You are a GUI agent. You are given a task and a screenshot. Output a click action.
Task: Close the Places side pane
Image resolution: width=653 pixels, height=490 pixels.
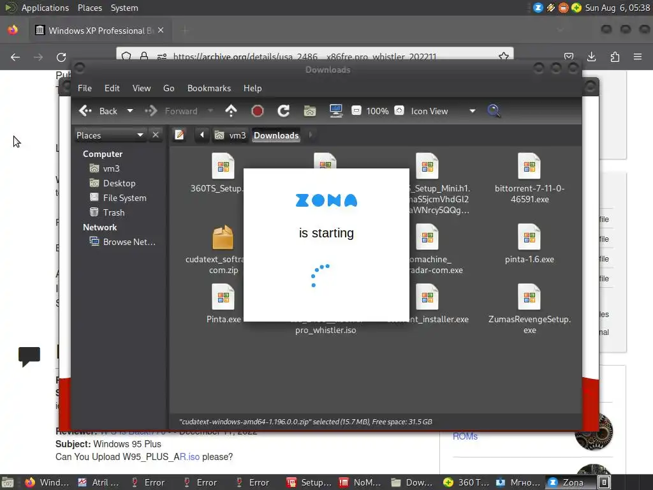tap(156, 135)
